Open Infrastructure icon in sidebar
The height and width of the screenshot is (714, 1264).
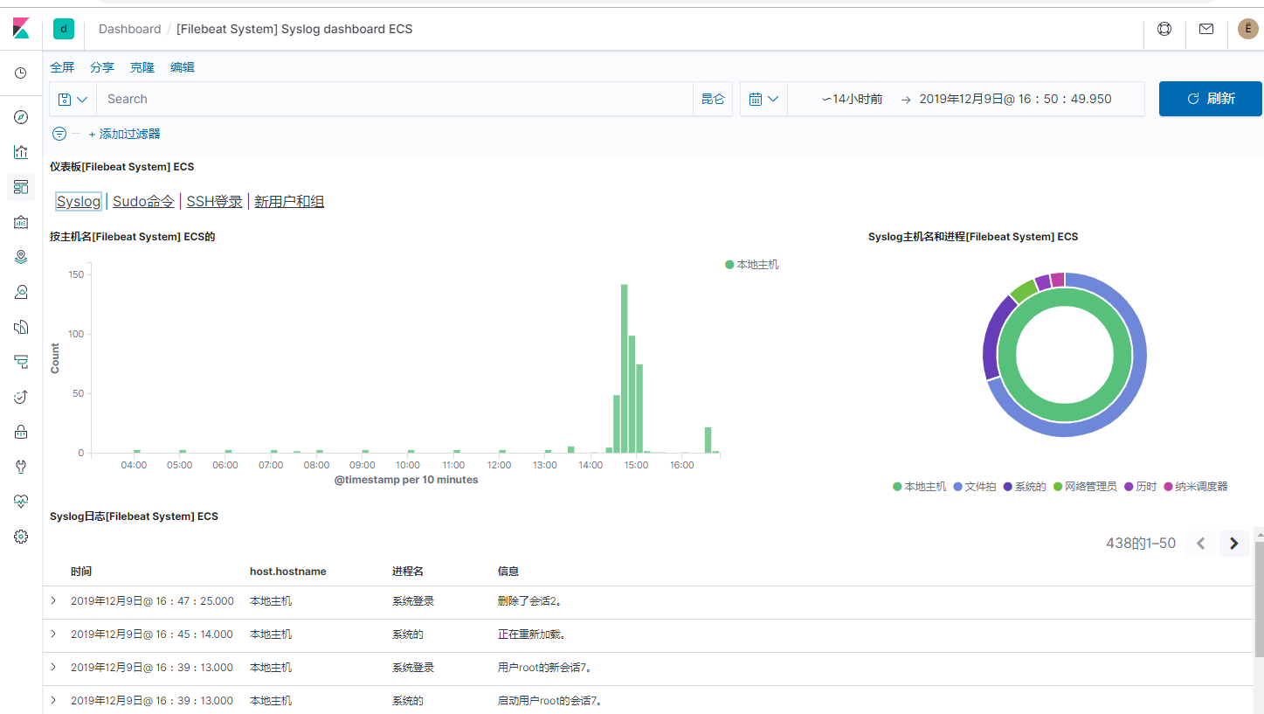point(21,327)
